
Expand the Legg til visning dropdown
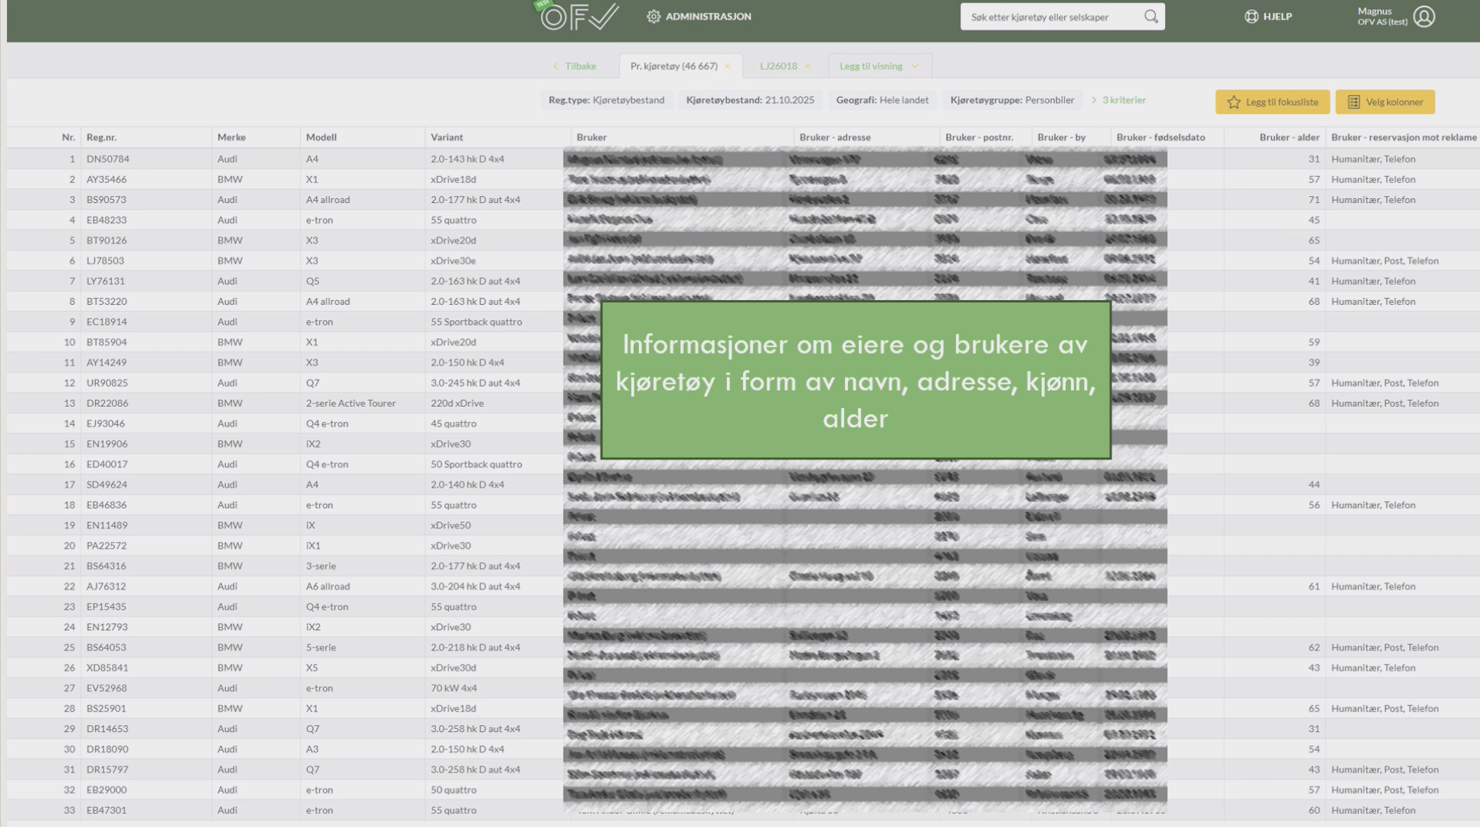tap(915, 67)
